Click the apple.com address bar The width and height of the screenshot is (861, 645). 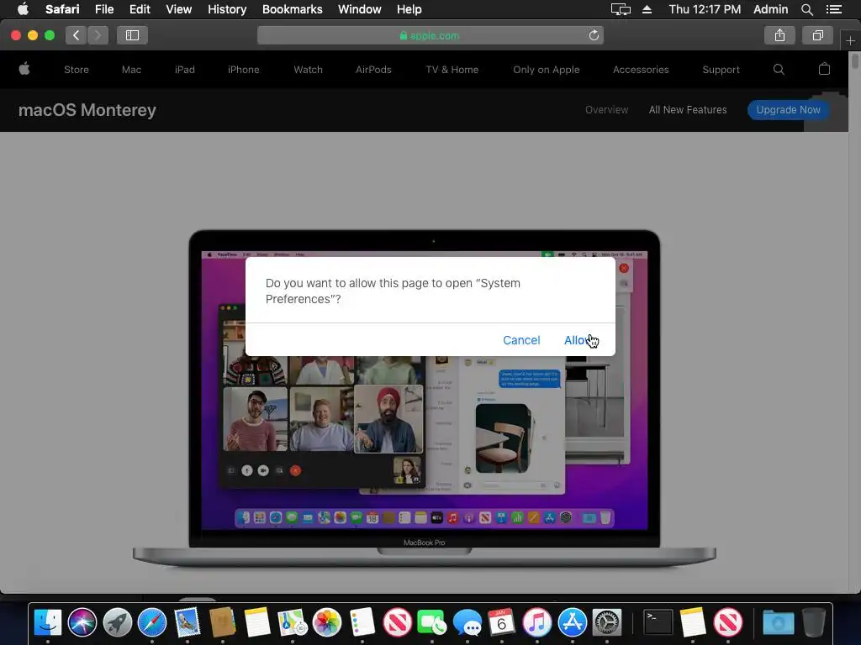pos(430,35)
